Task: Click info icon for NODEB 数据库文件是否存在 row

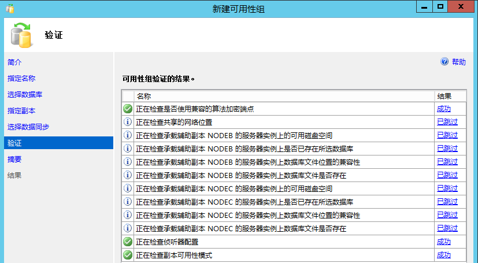Action: [x=128, y=175]
